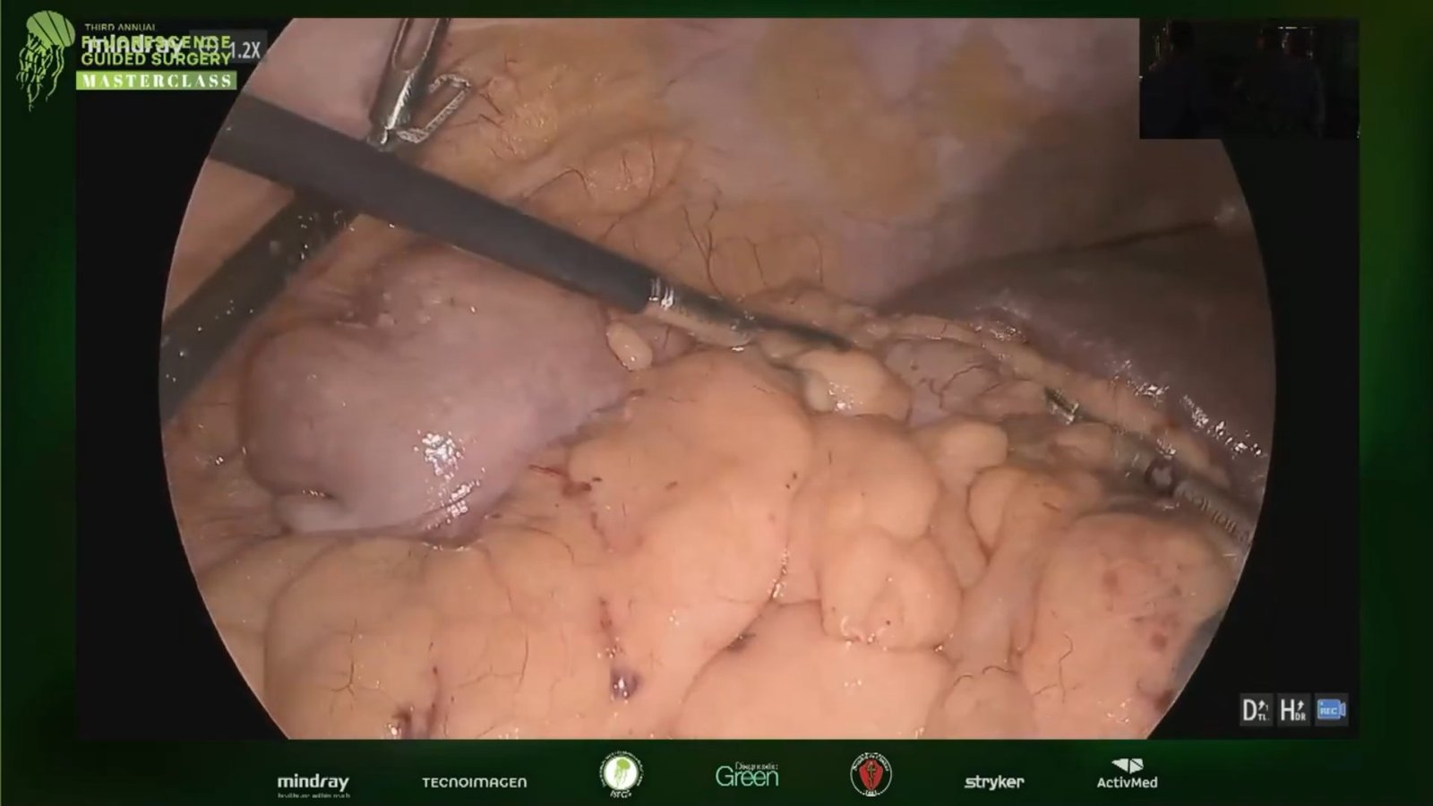This screenshot has width=1433, height=806.
Task: Open the mindray sponsor logo
Action: point(313,783)
